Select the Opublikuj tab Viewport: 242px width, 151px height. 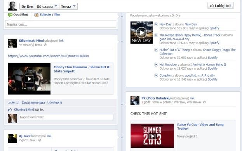[x=21, y=15]
